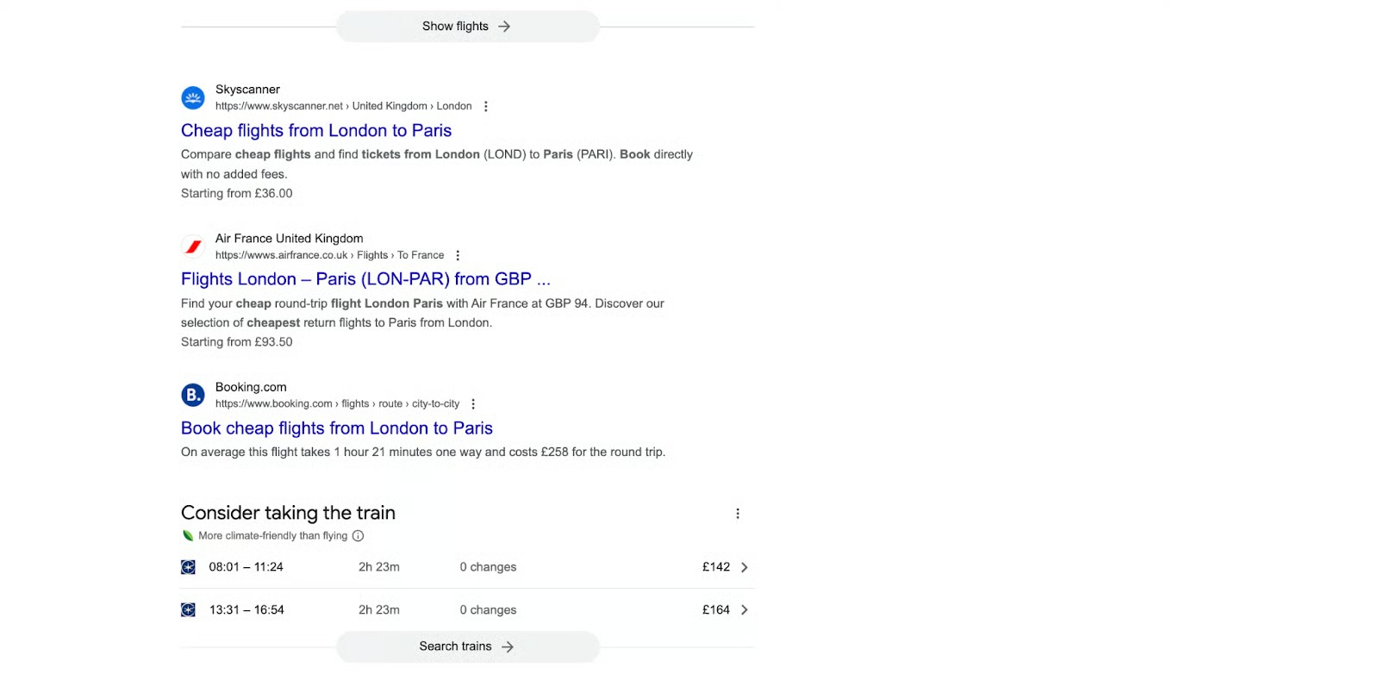1379x693 pixels.
Task: Open three-dot menu for Skyscanner result
Action: pos(486,107)
